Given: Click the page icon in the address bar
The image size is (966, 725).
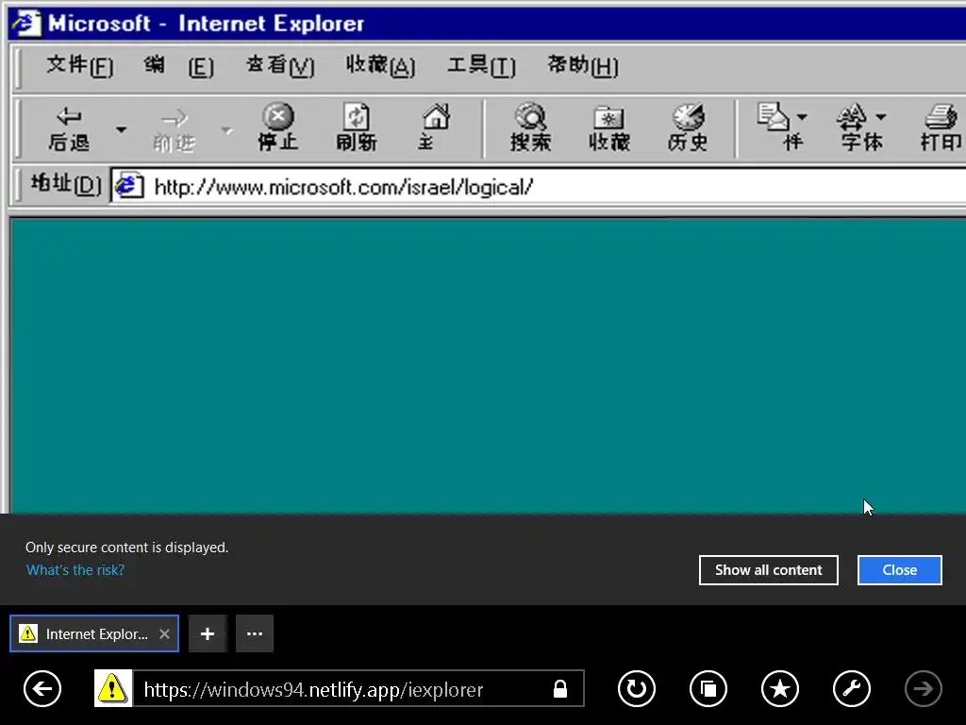Looking at the screenshot, I should [x=129, y=185].
